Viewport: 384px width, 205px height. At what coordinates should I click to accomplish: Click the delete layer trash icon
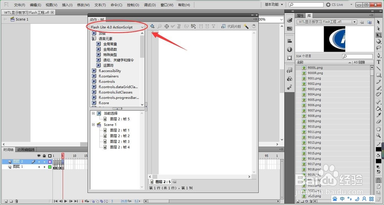17,201
